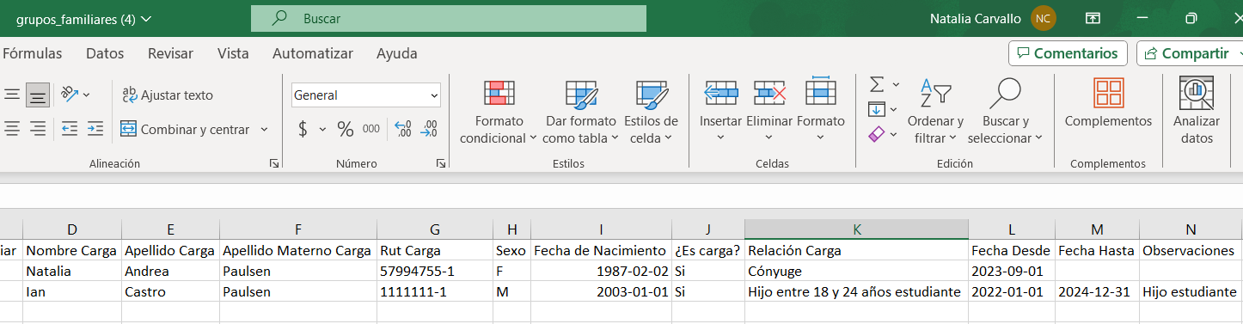The height and width of the screenshot is (324, 1243).
Task: Center text horizontally in the cell
Action: coord(12,129)
